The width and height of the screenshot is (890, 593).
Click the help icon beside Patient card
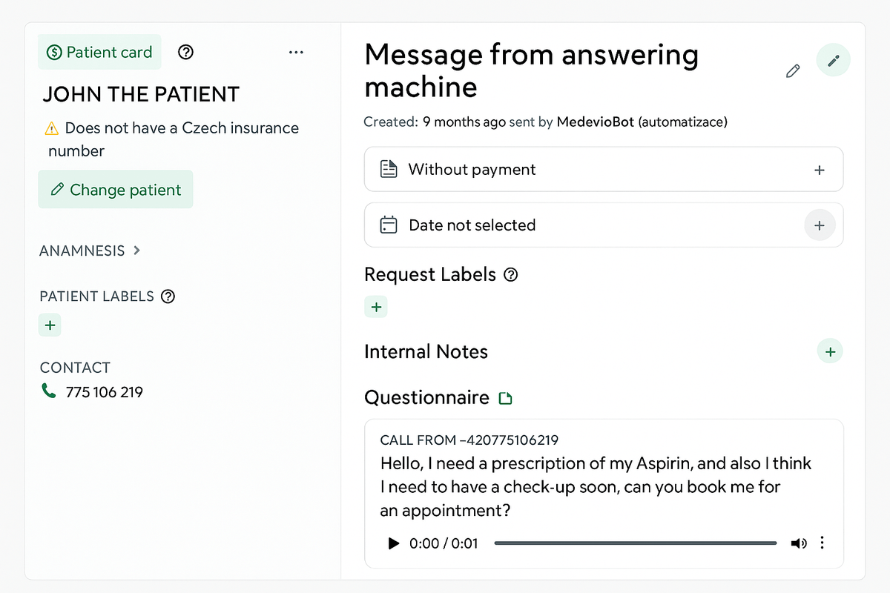tap(186, 52)
